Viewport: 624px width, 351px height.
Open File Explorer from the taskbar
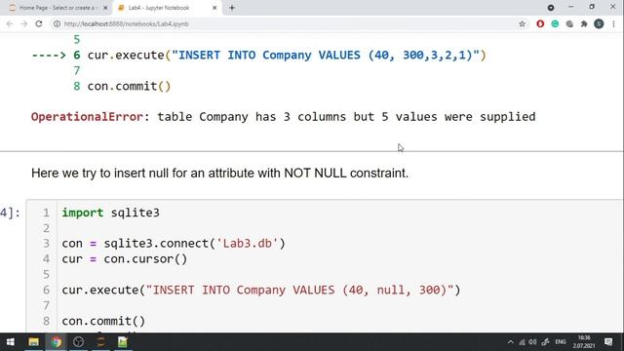33,342
